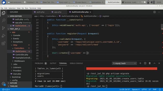163x91 pixels.
Task: Split the terminal panel
Action: click(x=145, y=63)
